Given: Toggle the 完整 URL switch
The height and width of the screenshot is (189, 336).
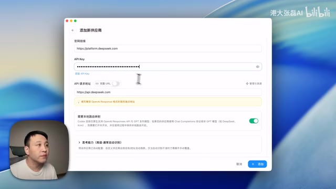Looking at the screenshot, I should (x=115, y=83).
